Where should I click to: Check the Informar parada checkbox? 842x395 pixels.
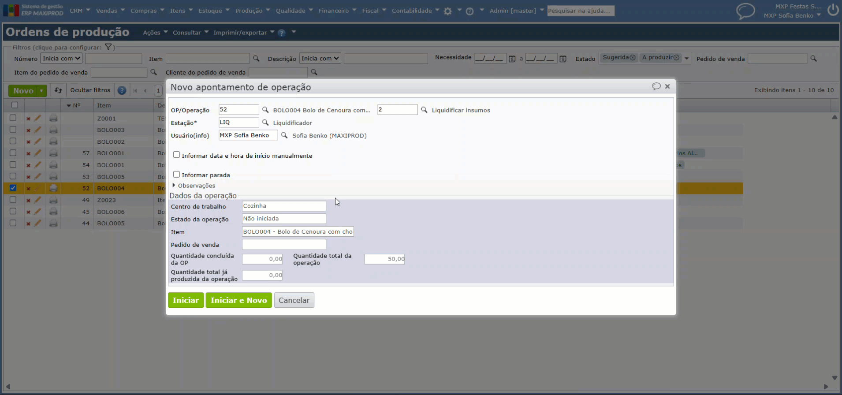(176, 174)
